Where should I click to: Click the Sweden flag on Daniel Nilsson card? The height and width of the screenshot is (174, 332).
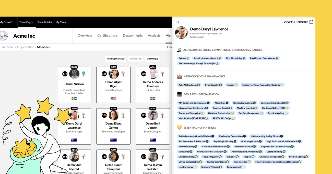point(74,98)
